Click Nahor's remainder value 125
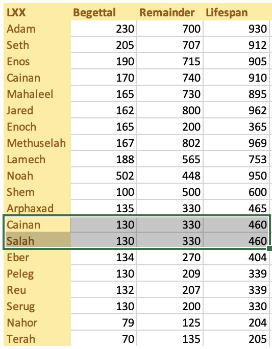The width and height of the screenshot is (272, 349). (x=170, y=322)
